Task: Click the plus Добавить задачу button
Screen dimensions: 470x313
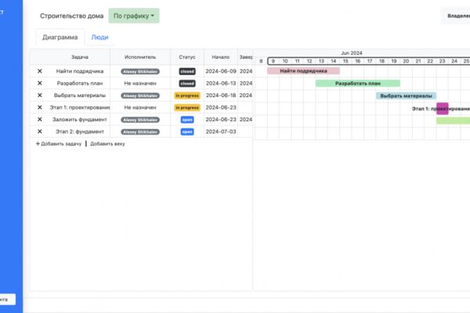Action: point(59,144)
